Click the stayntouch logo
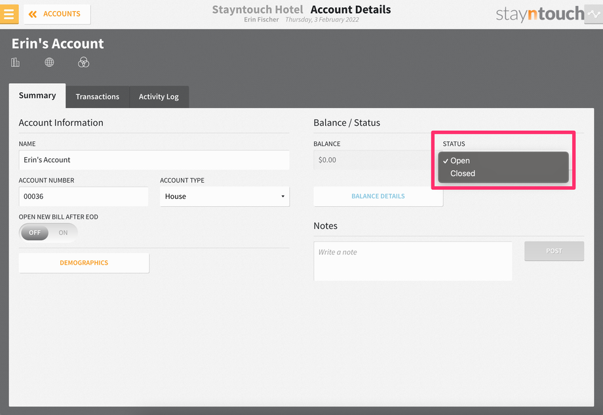Screen dimensions: 603x415 [540, 14]
